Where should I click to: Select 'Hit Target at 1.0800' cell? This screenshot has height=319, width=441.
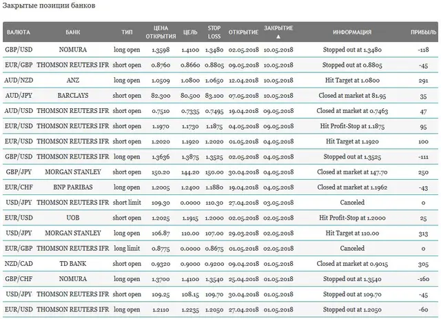click(352, 81)
